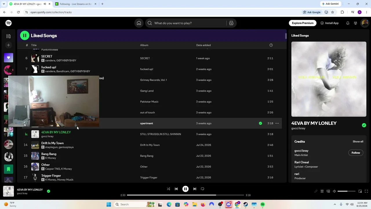Screen dimensions: 371x209
Task: Click Ask Google in address bar
Action: pyautogui.click(x=312, y=12)
